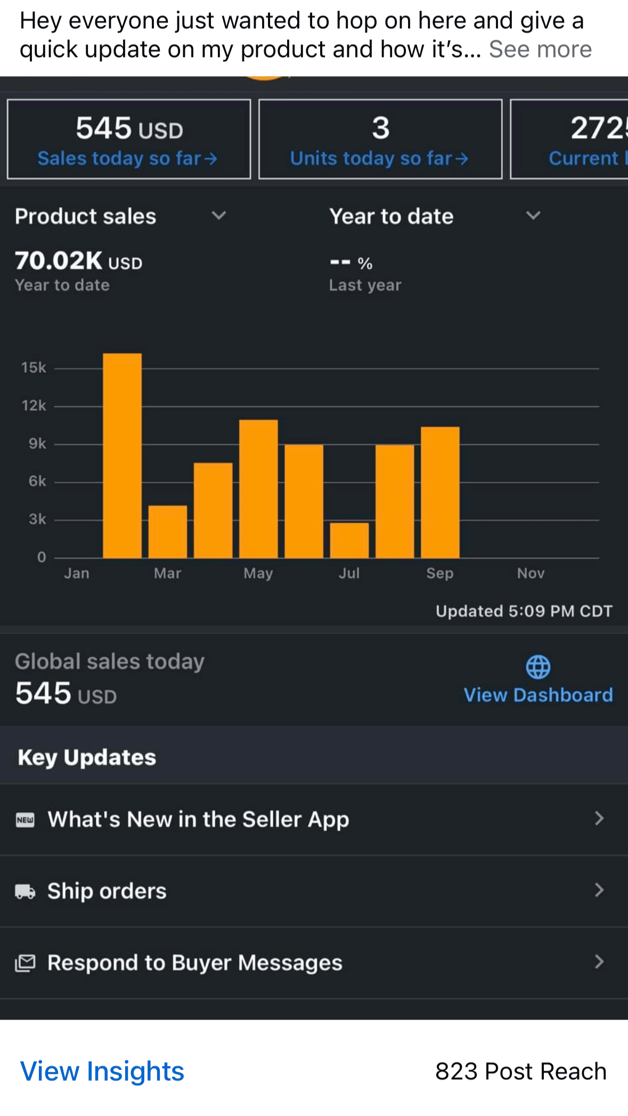The width and height of the screenshot is (628, 1116).
Task: Open the 545 USD sales today card
Action: (x=129, y=140)
